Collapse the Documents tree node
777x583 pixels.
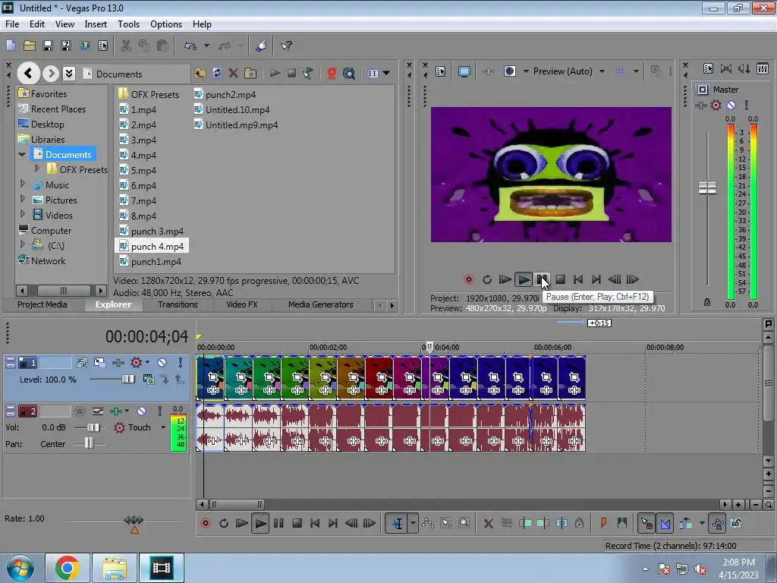coord(22,154)
